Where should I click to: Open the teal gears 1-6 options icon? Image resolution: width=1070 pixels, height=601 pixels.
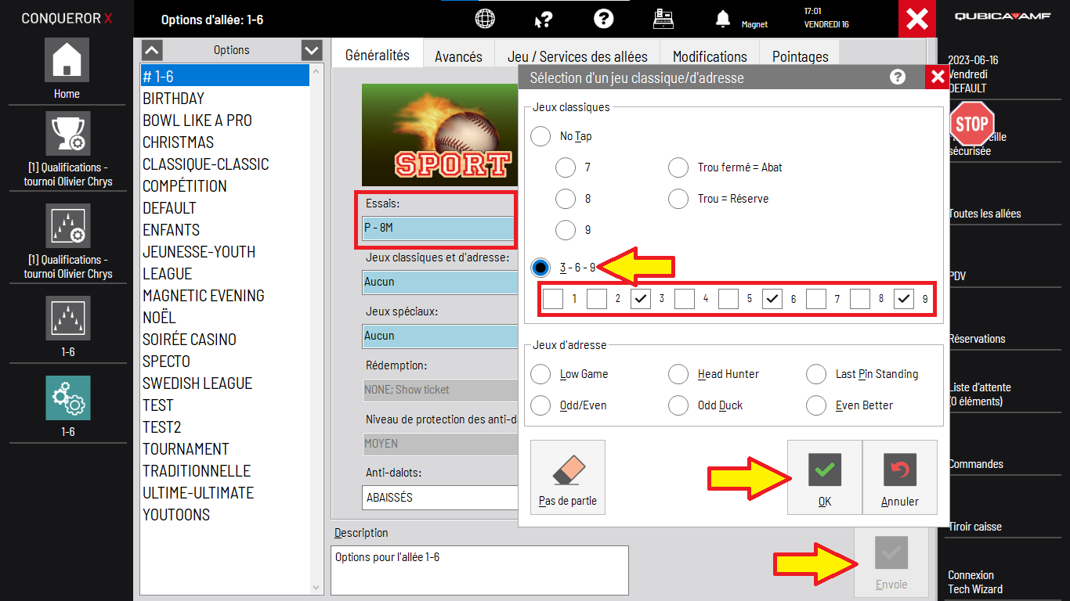click(x=67, y=398)
